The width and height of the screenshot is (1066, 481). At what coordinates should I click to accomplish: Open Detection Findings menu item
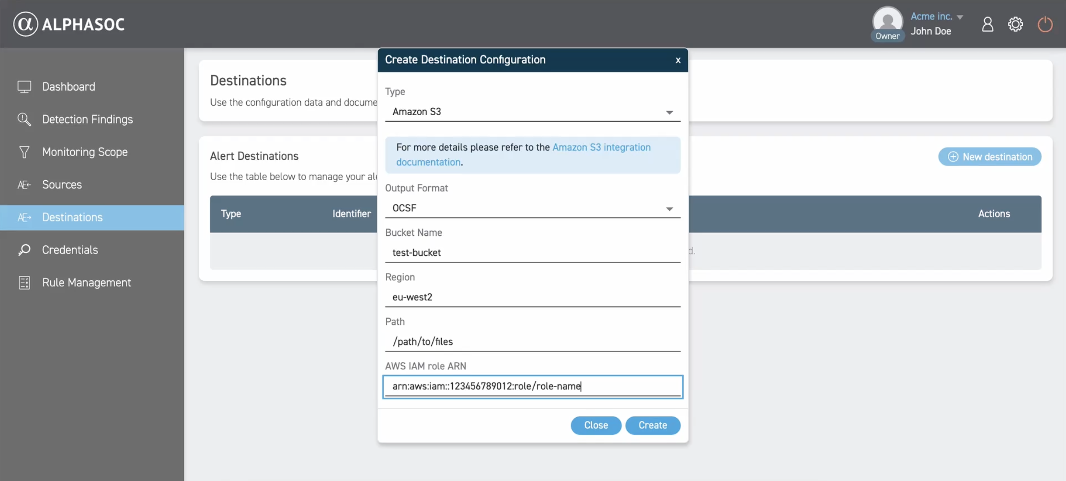[87, 119]
